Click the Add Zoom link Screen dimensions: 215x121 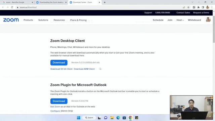point(55,107)
